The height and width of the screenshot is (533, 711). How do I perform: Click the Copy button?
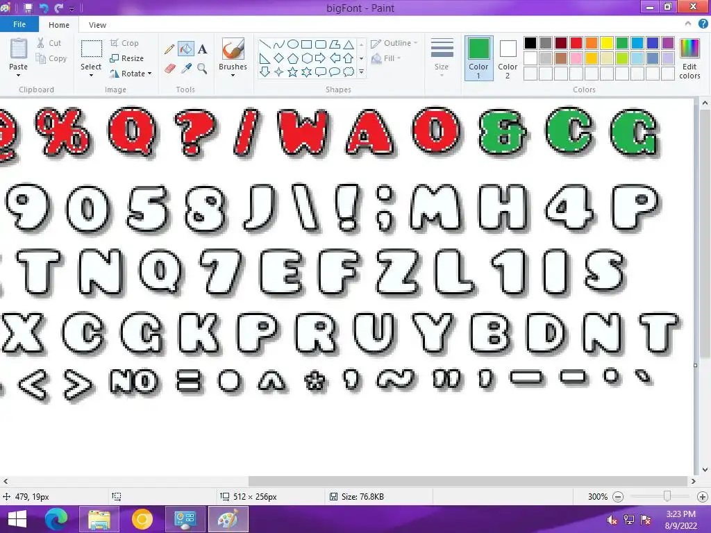(51, 58)
